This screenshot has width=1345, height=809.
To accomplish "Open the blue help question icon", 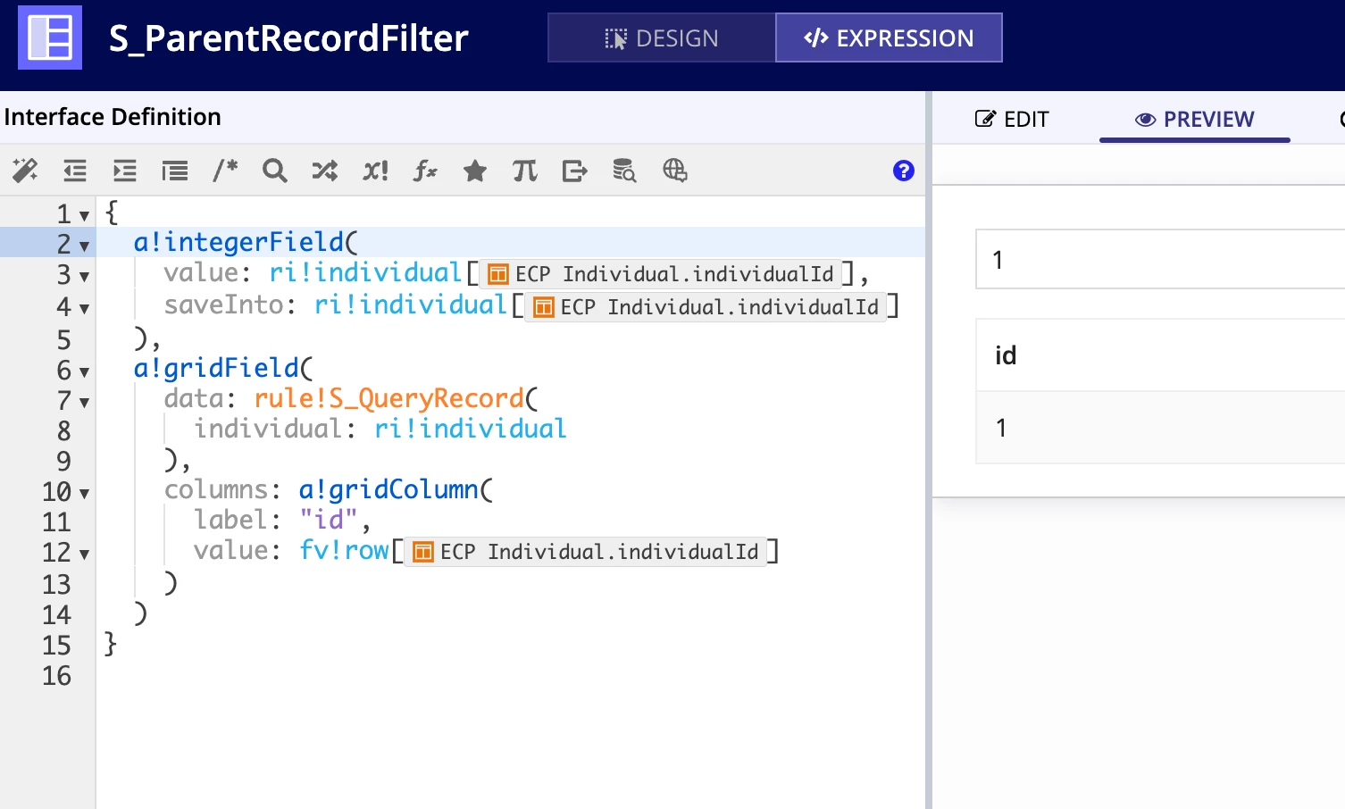I will pyautogui.click(x=904, y=171).
